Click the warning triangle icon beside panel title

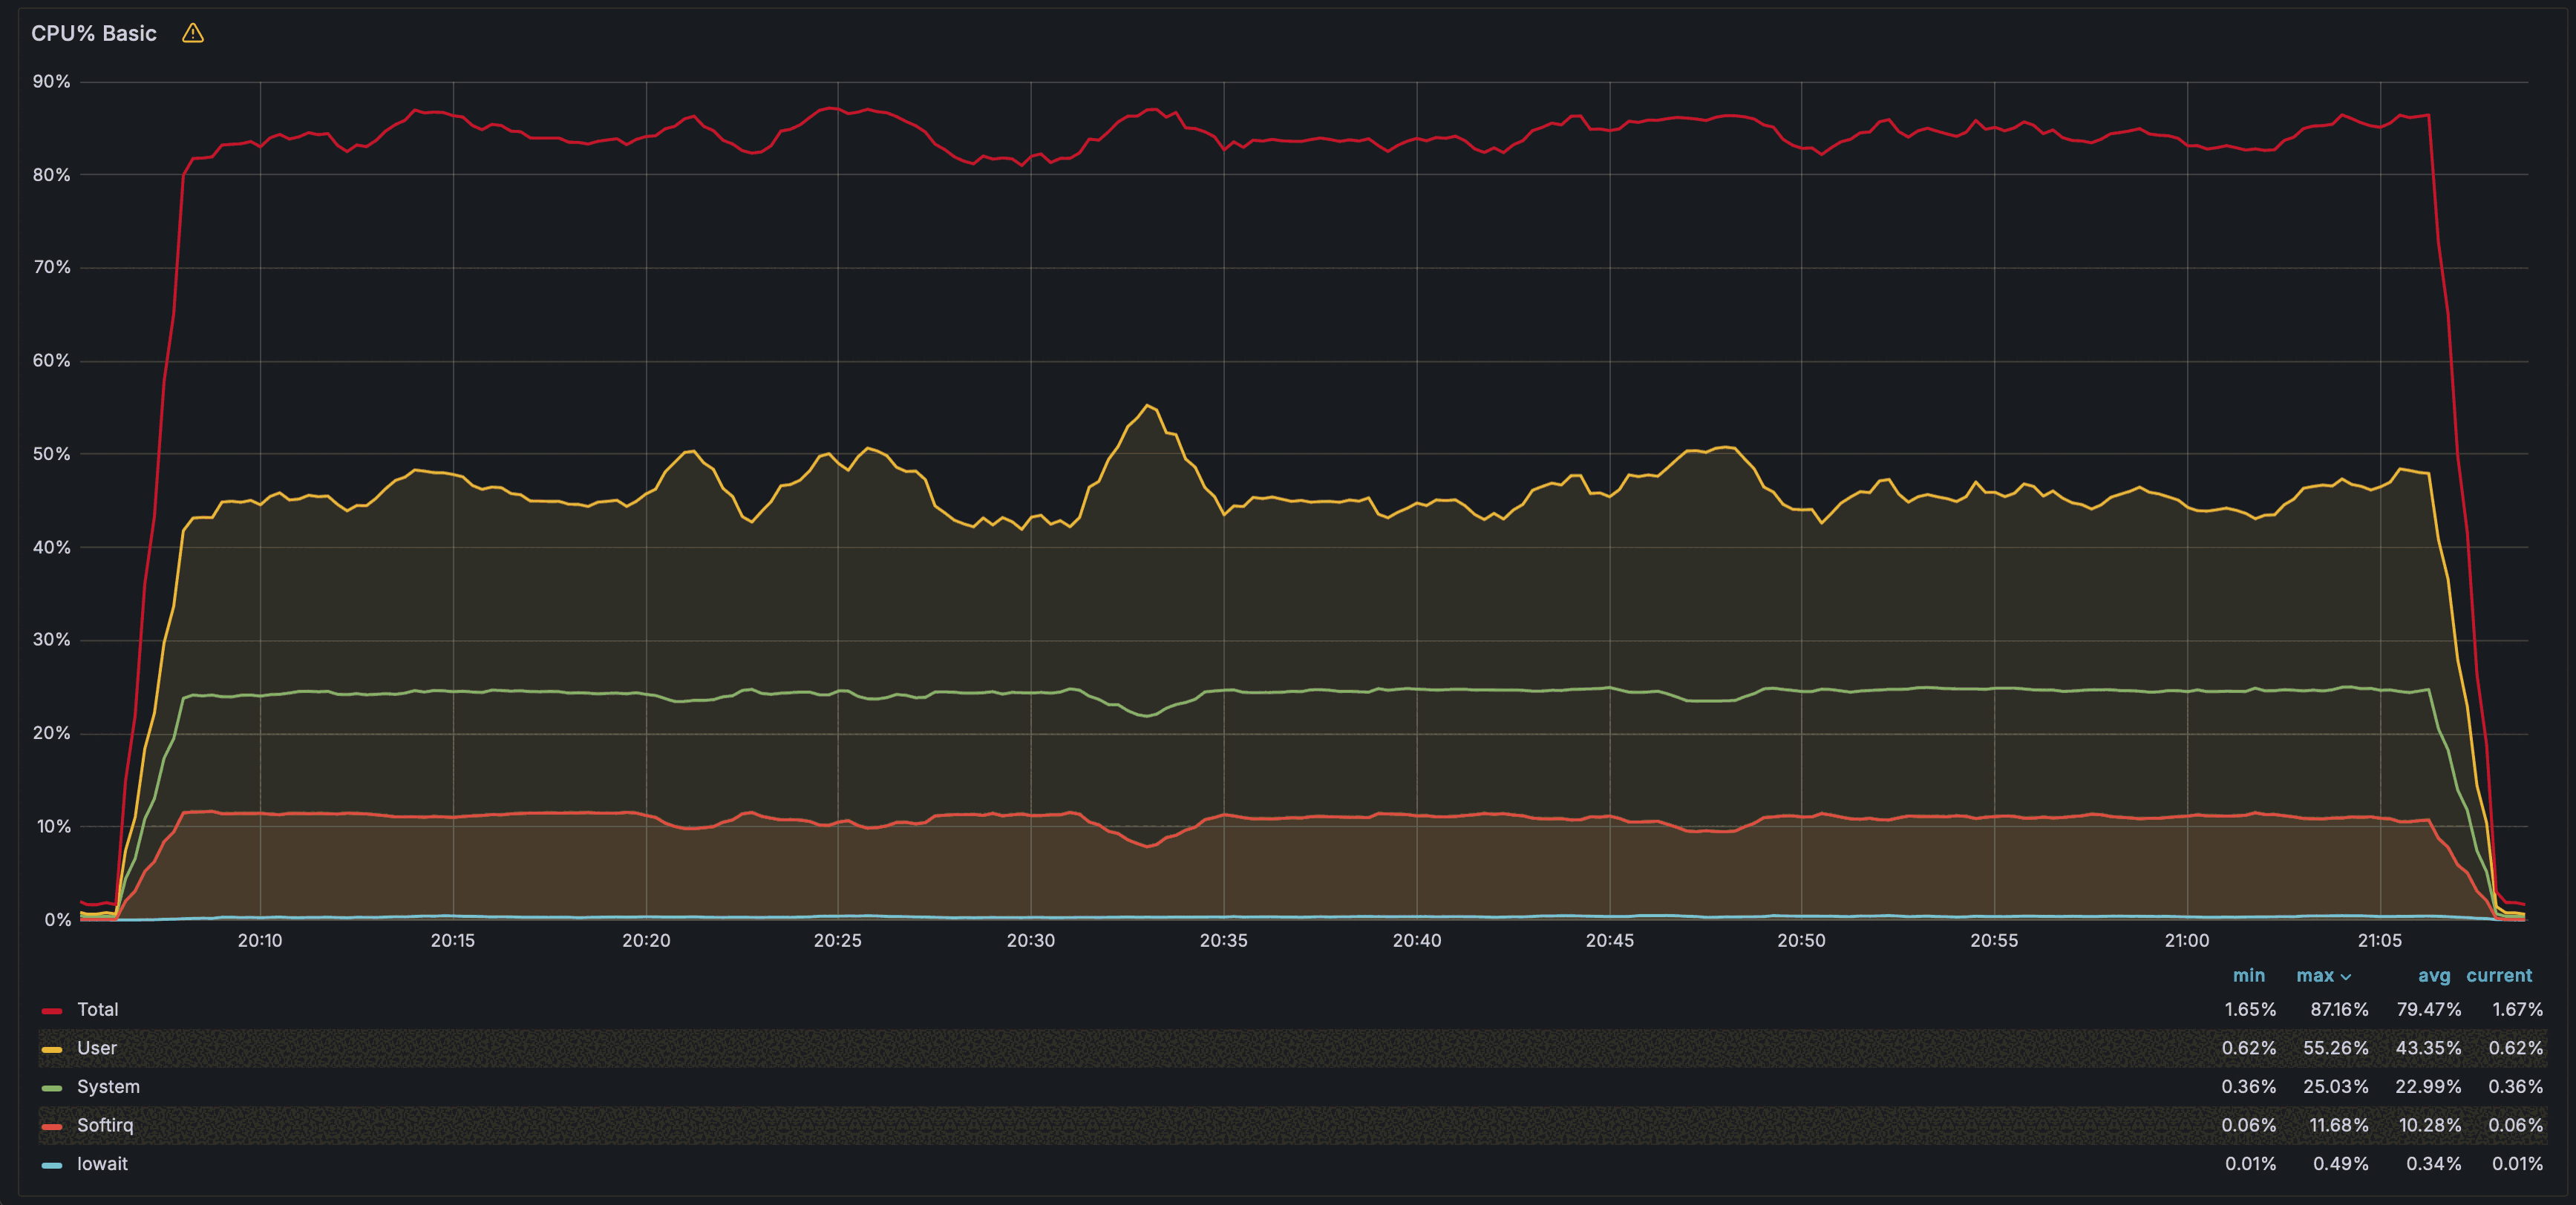point(193,34)
